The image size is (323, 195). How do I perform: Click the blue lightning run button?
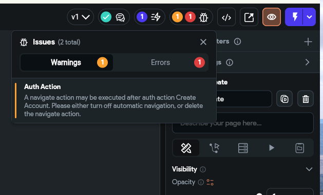[x=294, y=17]
